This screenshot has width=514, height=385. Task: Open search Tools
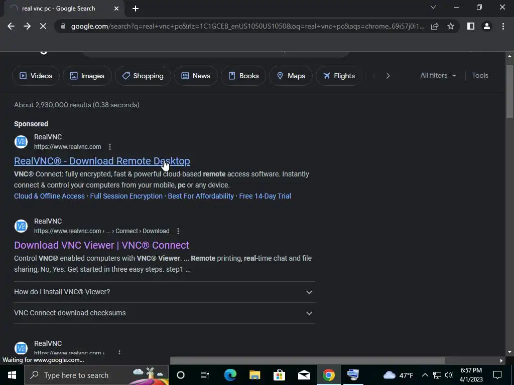coord(480,75)
